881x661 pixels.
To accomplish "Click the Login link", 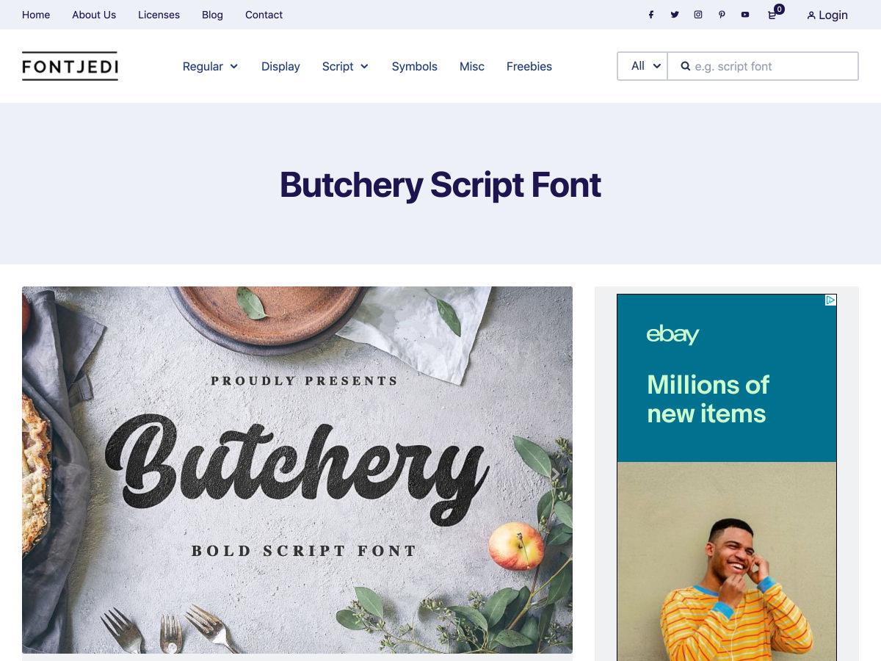I will (x=827, y=15).
